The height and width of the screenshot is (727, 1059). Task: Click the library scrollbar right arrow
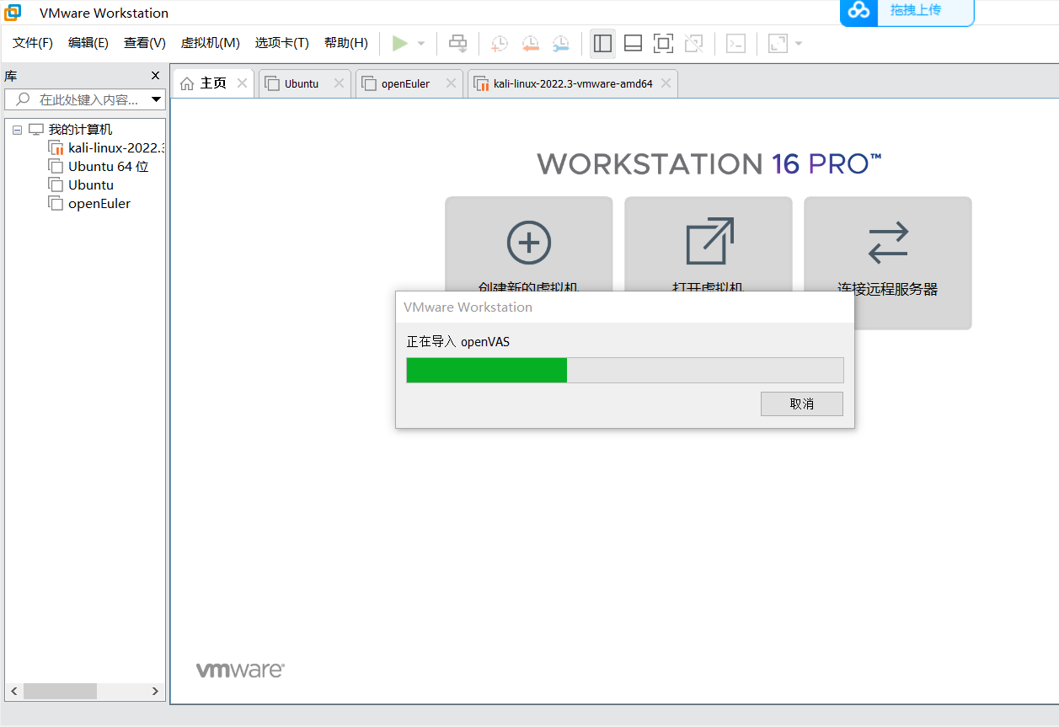156,691
